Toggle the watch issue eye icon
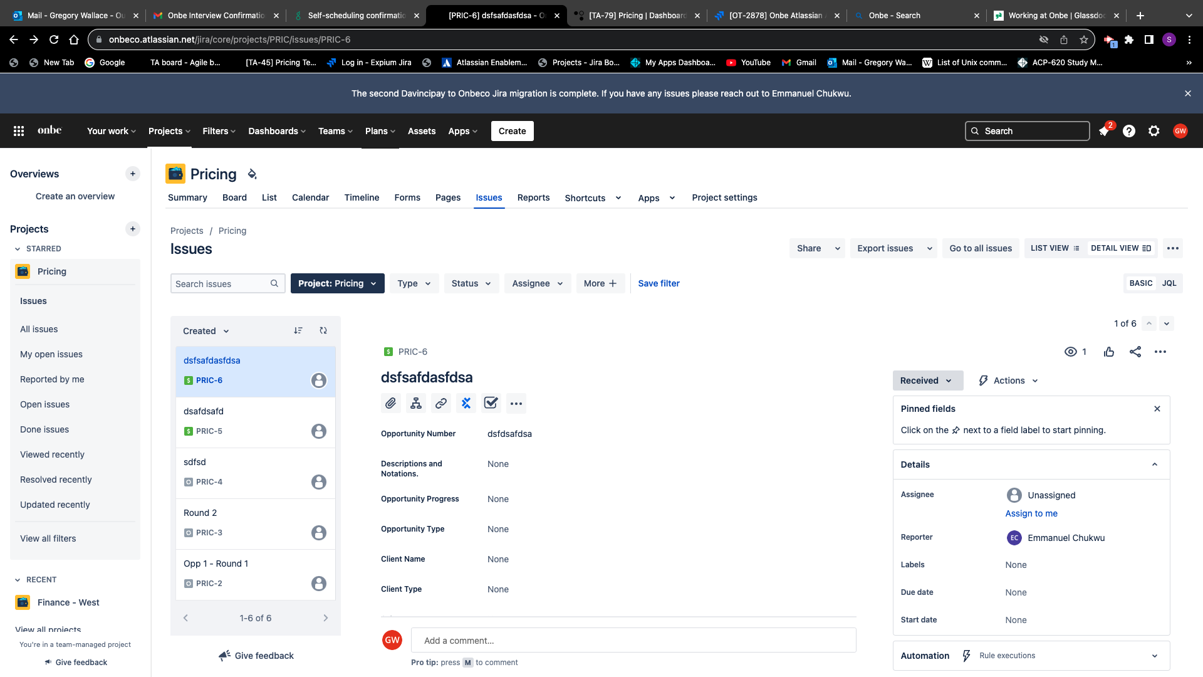The height and width of the screenshot is (677, 1203). [1071, 352]
